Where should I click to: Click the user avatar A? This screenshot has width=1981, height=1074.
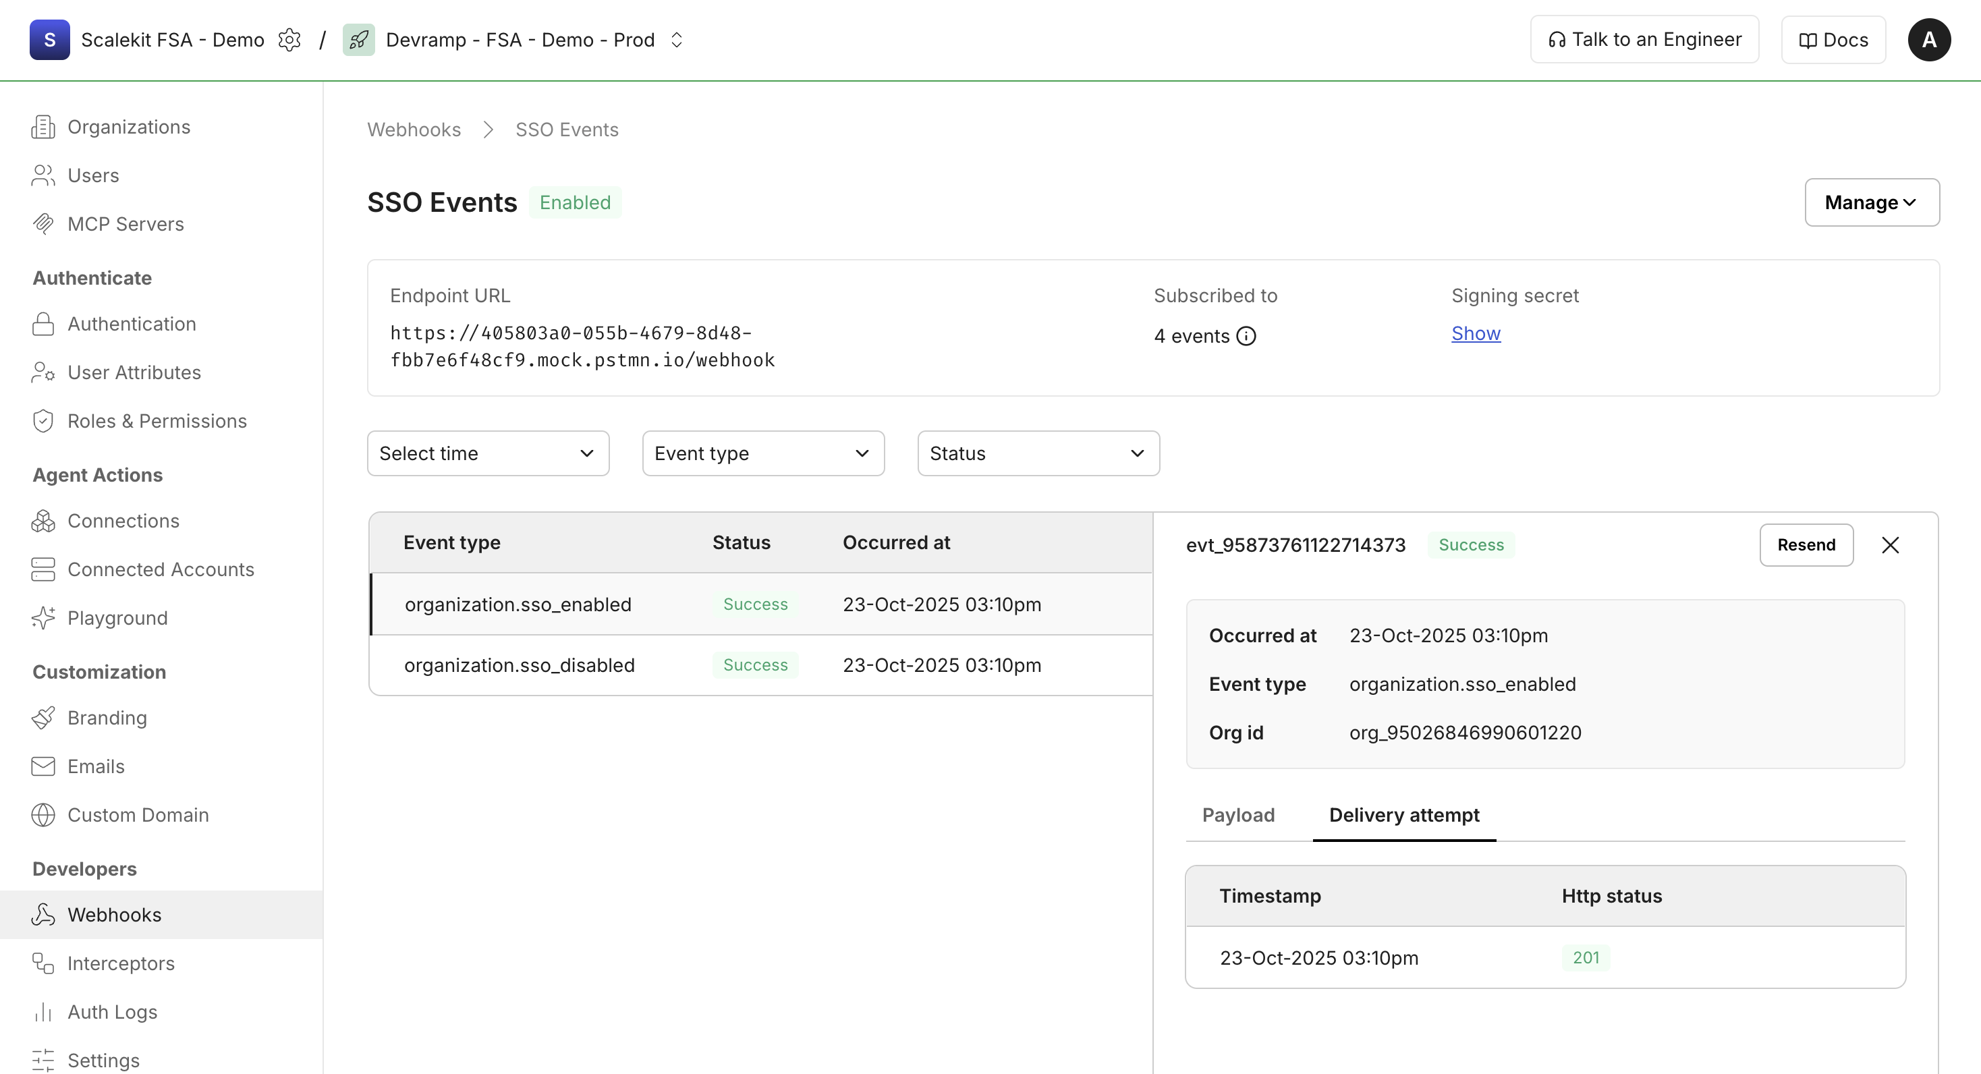pos(1928,40)
